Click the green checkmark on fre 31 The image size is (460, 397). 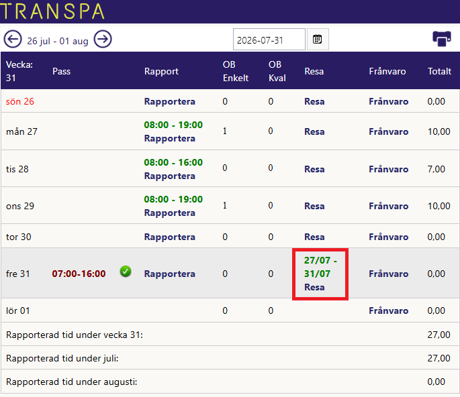tap(126, 272)
